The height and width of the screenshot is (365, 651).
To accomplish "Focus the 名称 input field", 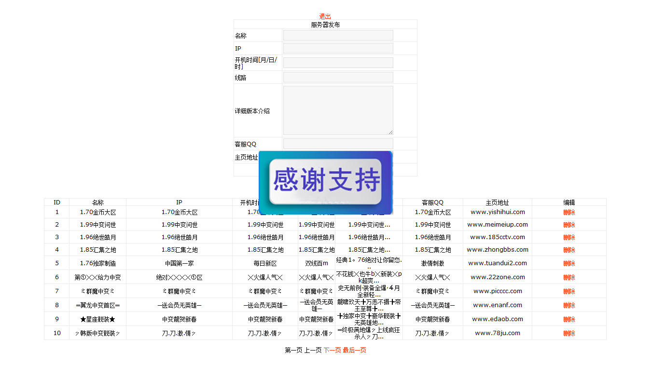I will click(x=338, y=35).
